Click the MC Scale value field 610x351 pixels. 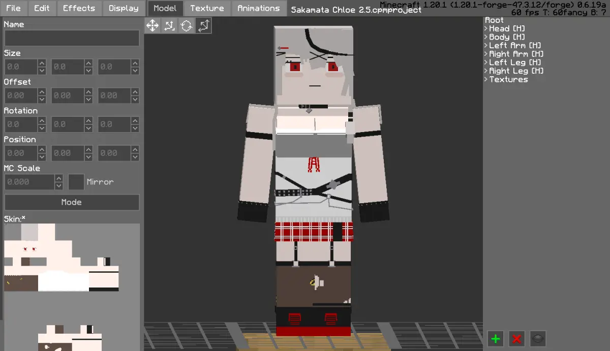[x=29, y=182]
